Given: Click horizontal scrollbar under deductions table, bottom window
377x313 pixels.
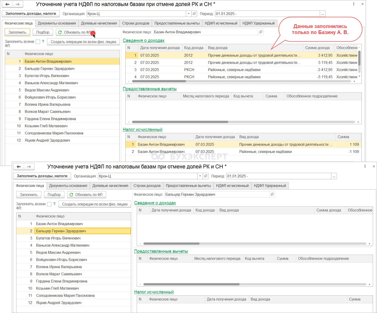Looking at the screenshot, I should coord(191,284).
